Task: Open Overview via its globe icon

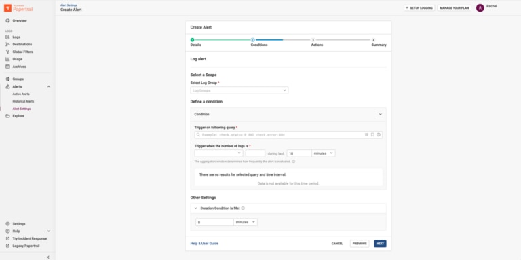Action: [7, 20]
